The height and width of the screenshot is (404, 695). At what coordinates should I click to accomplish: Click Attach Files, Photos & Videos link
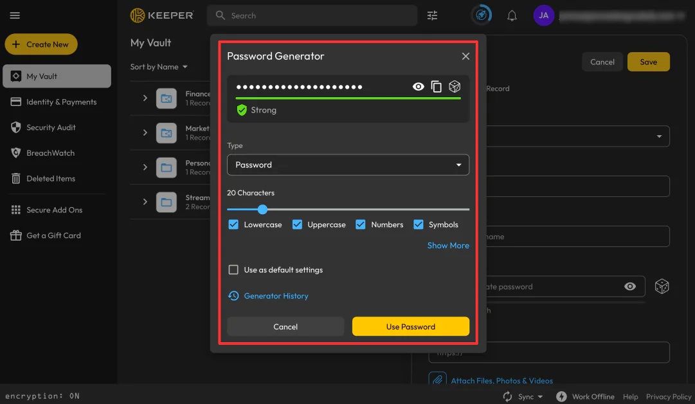[x=501, y=380]
